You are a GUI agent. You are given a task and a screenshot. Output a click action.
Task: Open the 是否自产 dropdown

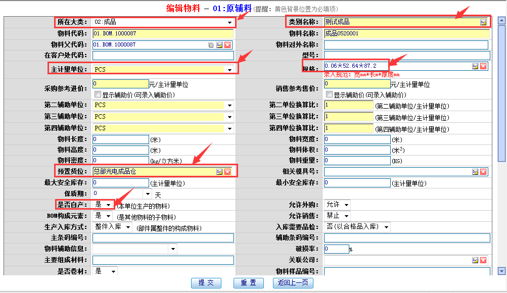109,205
